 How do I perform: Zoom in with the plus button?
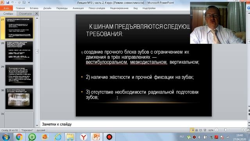click(x=243, y=130)
